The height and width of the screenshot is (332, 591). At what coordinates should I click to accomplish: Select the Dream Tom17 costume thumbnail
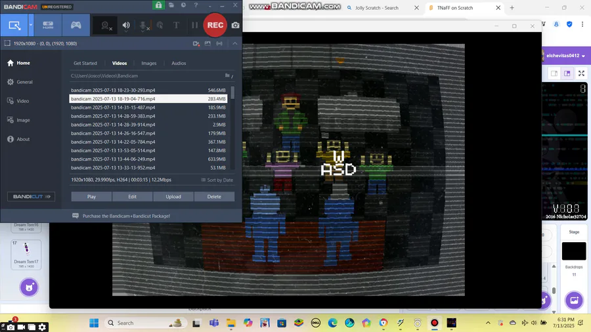pos(26,255)
